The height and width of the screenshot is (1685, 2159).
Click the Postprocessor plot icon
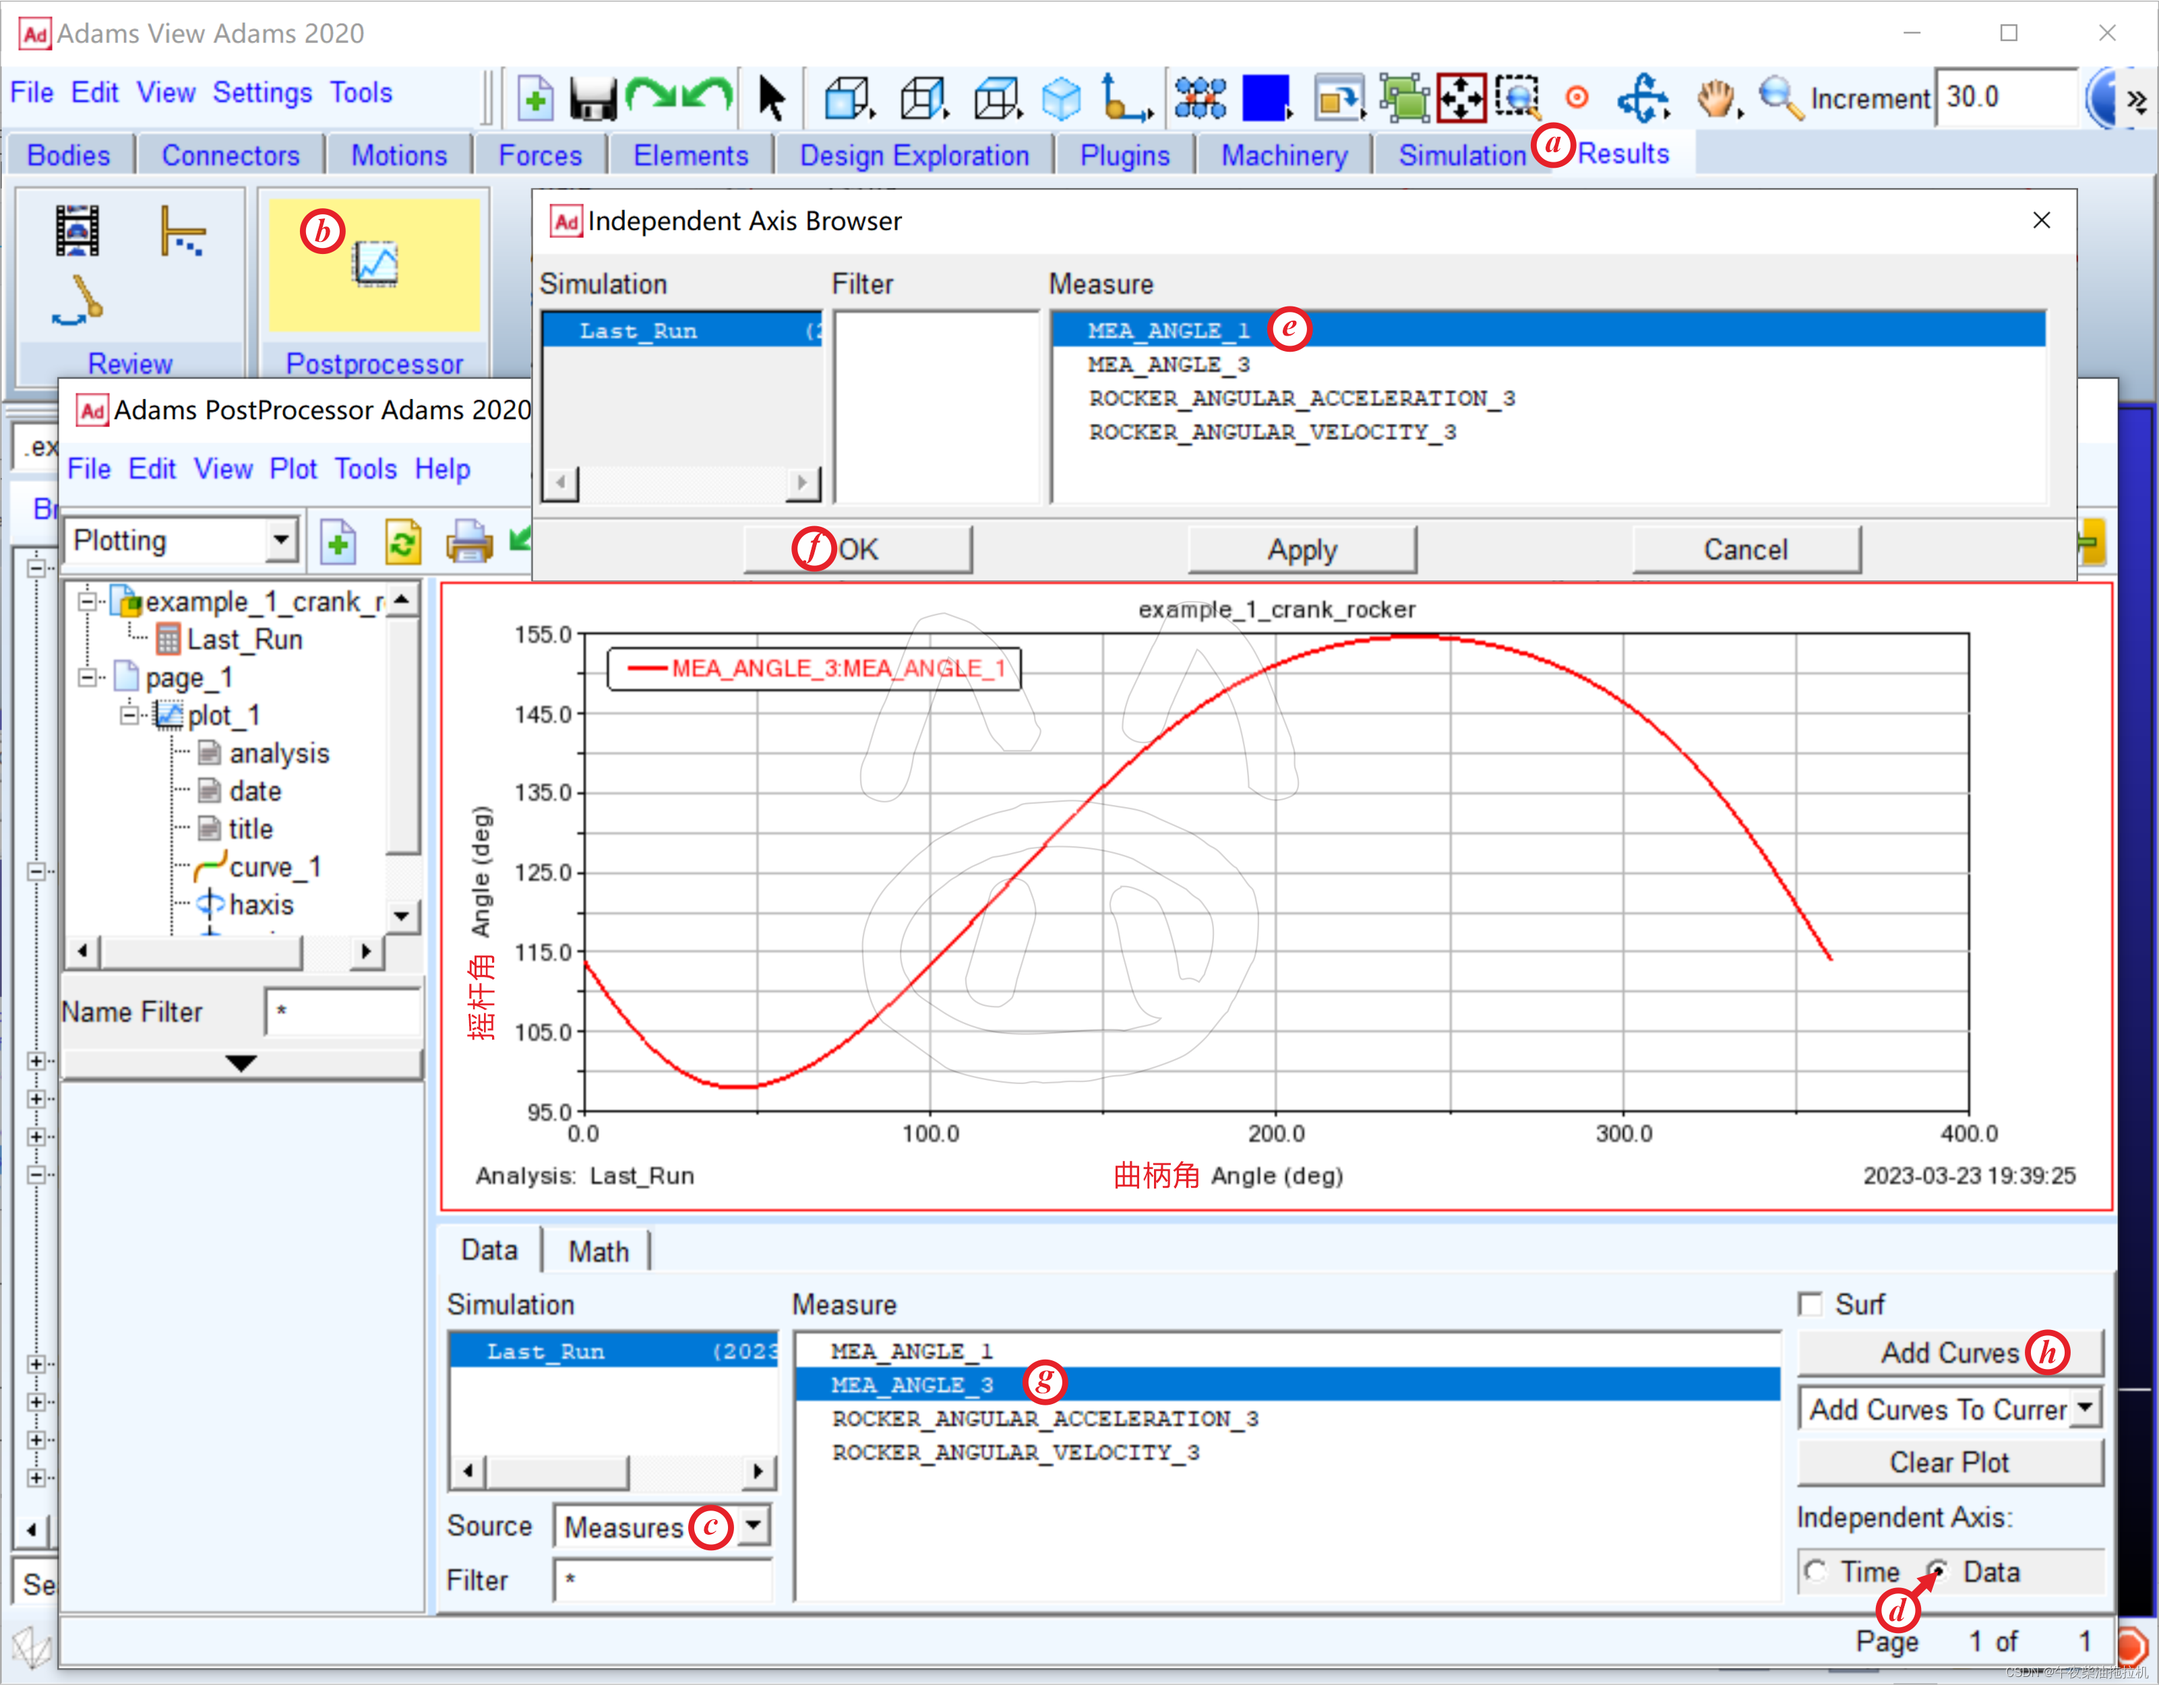[375, 264]
